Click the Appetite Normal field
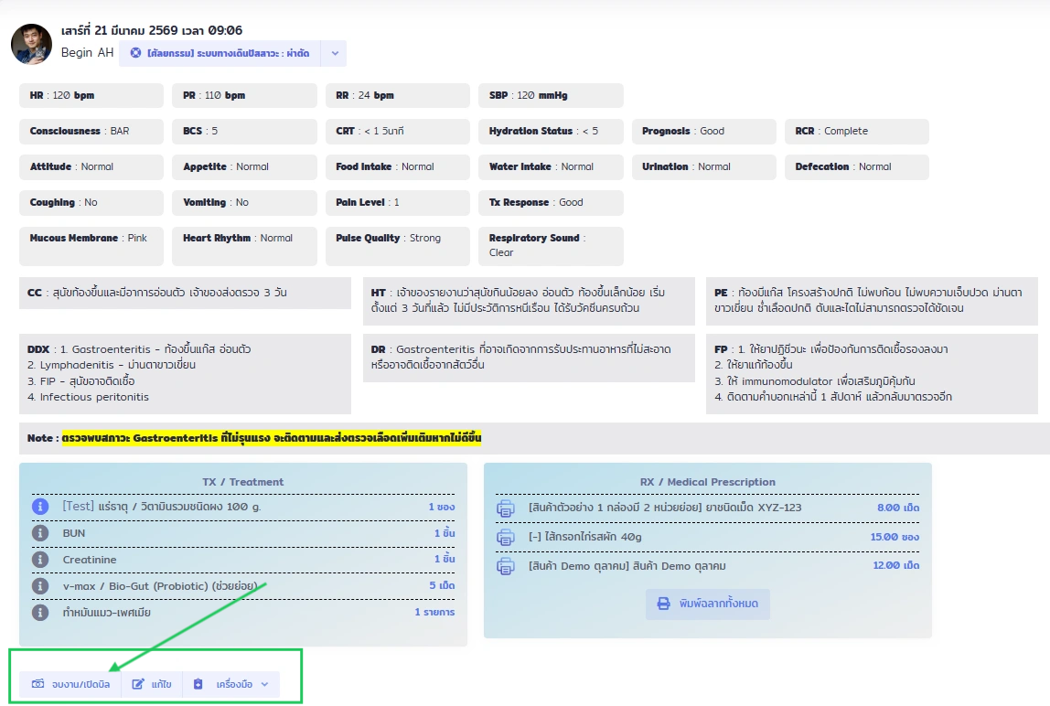 click(244, 166)
